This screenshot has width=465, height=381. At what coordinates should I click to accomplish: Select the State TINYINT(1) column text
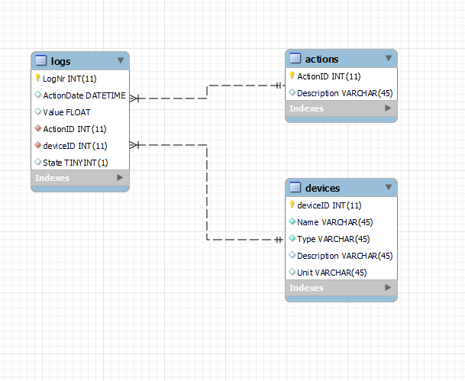pyautogui.click(x=76, y=163)
